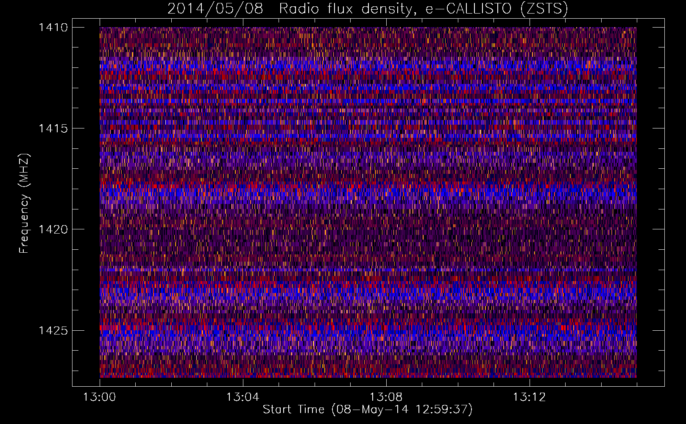Screen dimensions: 686x424
Task: Select the 1415 frequency tick label
Action: pos(53,128)
